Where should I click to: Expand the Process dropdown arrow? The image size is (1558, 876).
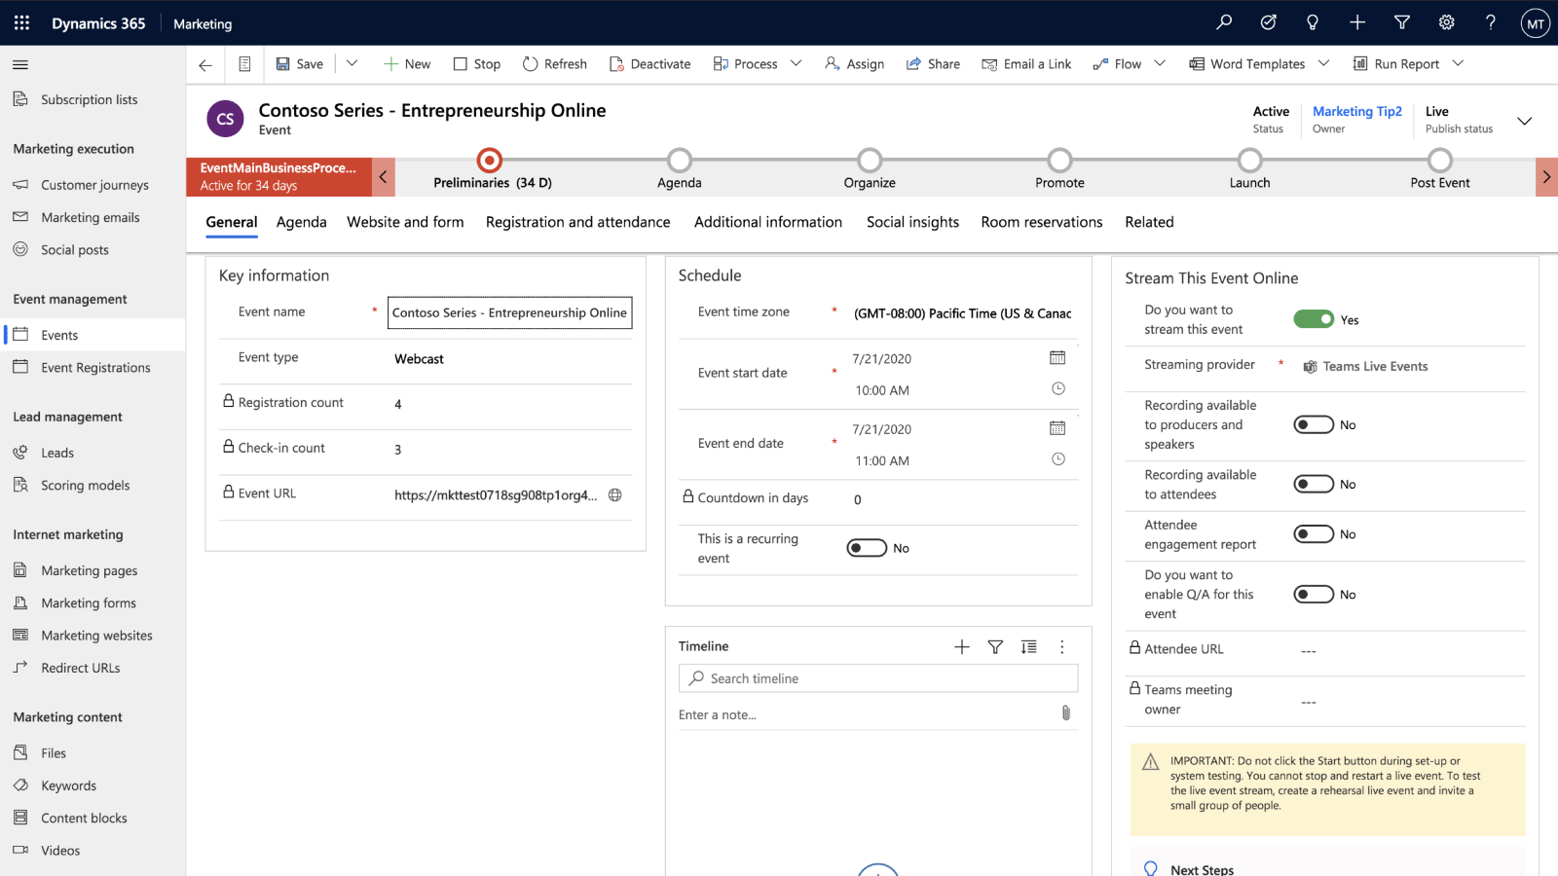(797, 63)
